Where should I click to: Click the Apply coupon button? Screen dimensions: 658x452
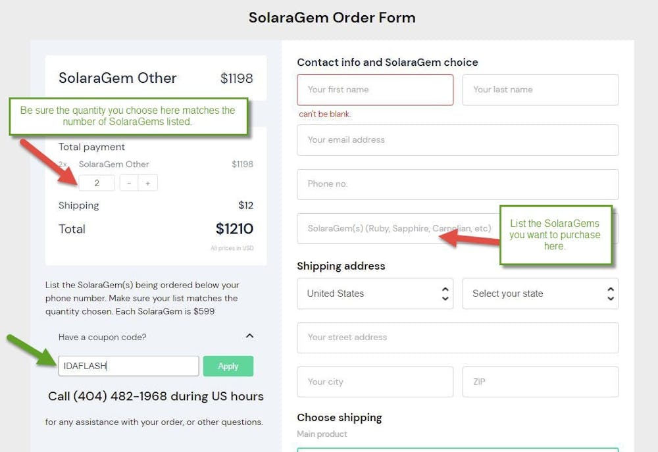(228, 366)
